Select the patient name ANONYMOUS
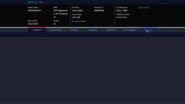Screen dimensions: 185x104 pyautogui.click(x=34, y=10)
